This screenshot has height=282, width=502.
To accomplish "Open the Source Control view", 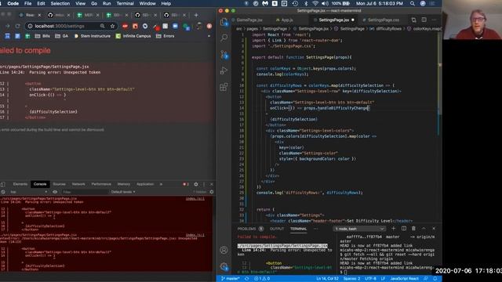I will click(224, 54).
